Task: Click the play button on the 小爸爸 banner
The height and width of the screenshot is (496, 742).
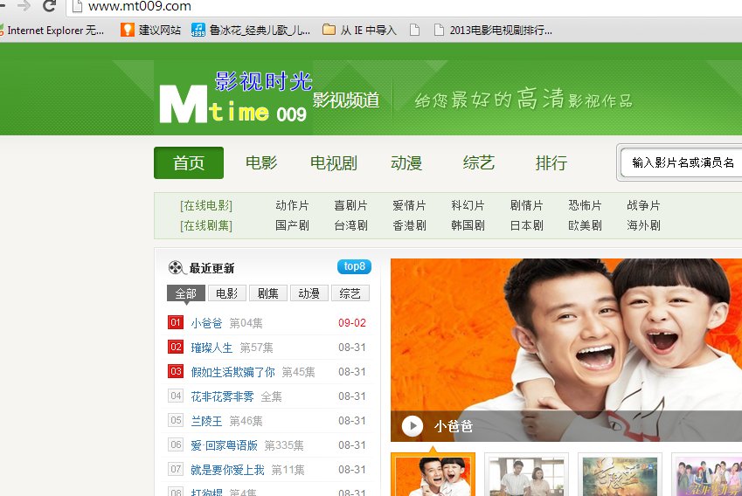Action: click(413, 426)
